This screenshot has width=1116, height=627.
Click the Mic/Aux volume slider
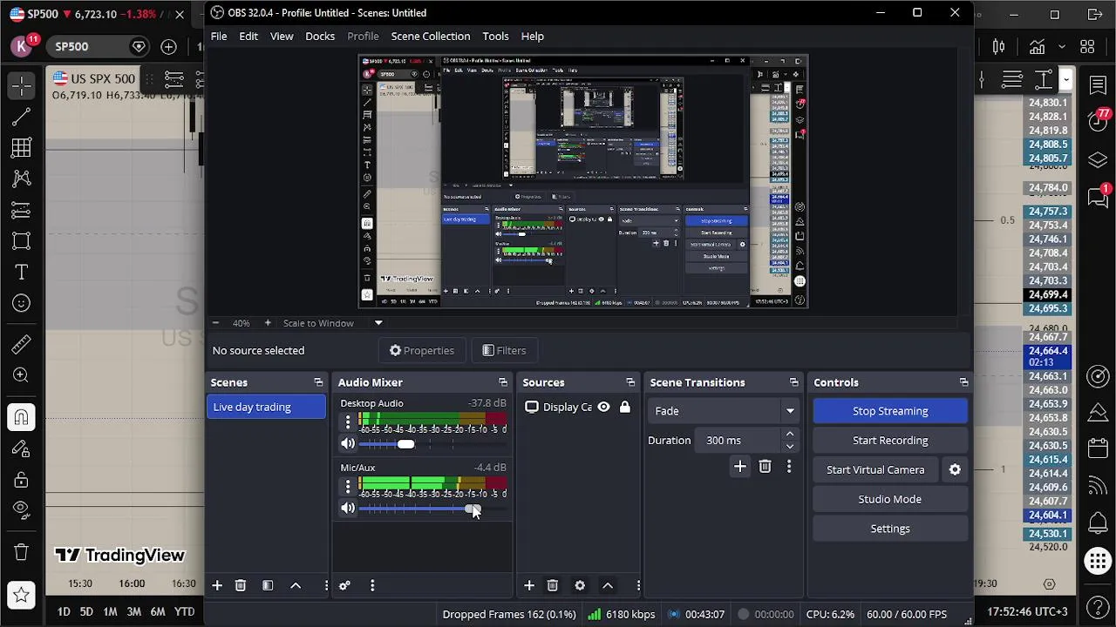432,509
